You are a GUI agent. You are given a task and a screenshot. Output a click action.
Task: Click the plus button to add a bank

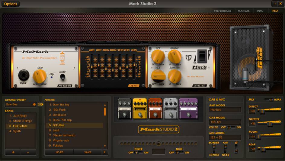(x=13, y=152)
